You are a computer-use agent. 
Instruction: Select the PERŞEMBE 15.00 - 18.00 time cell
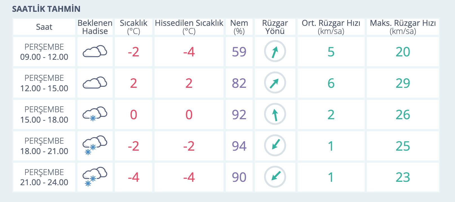point(44,114)
